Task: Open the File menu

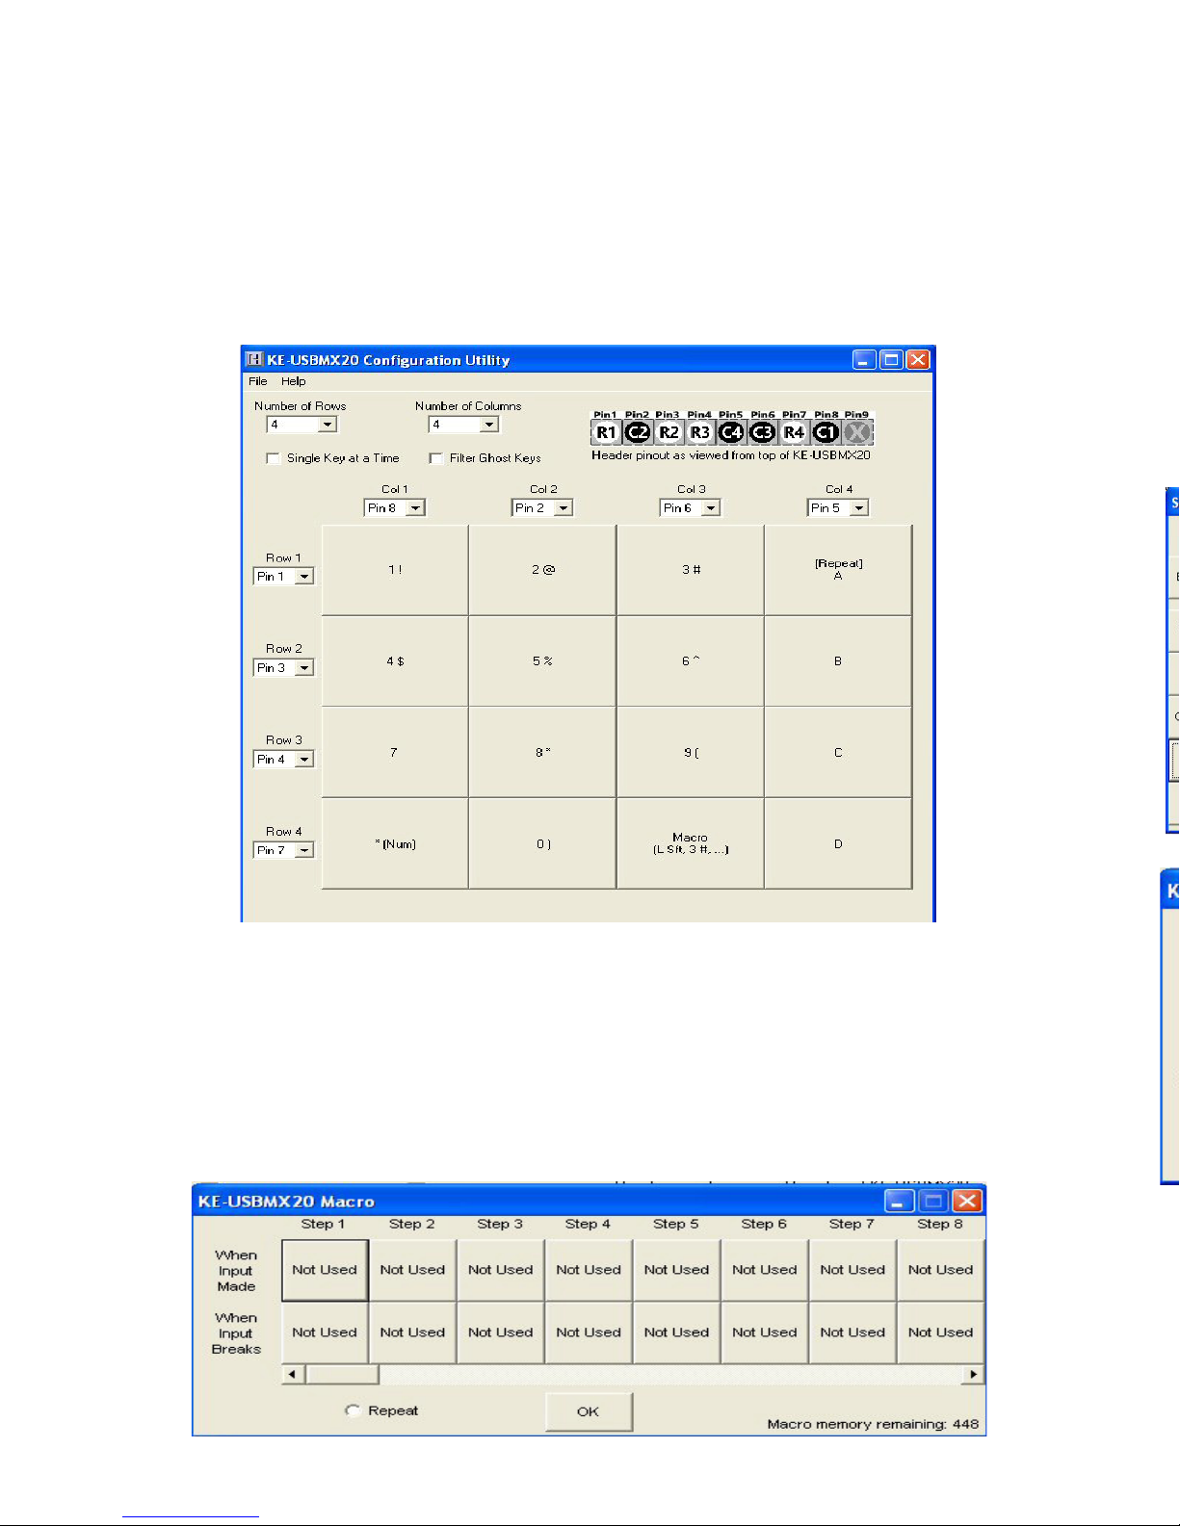Action: click(257, 381)
